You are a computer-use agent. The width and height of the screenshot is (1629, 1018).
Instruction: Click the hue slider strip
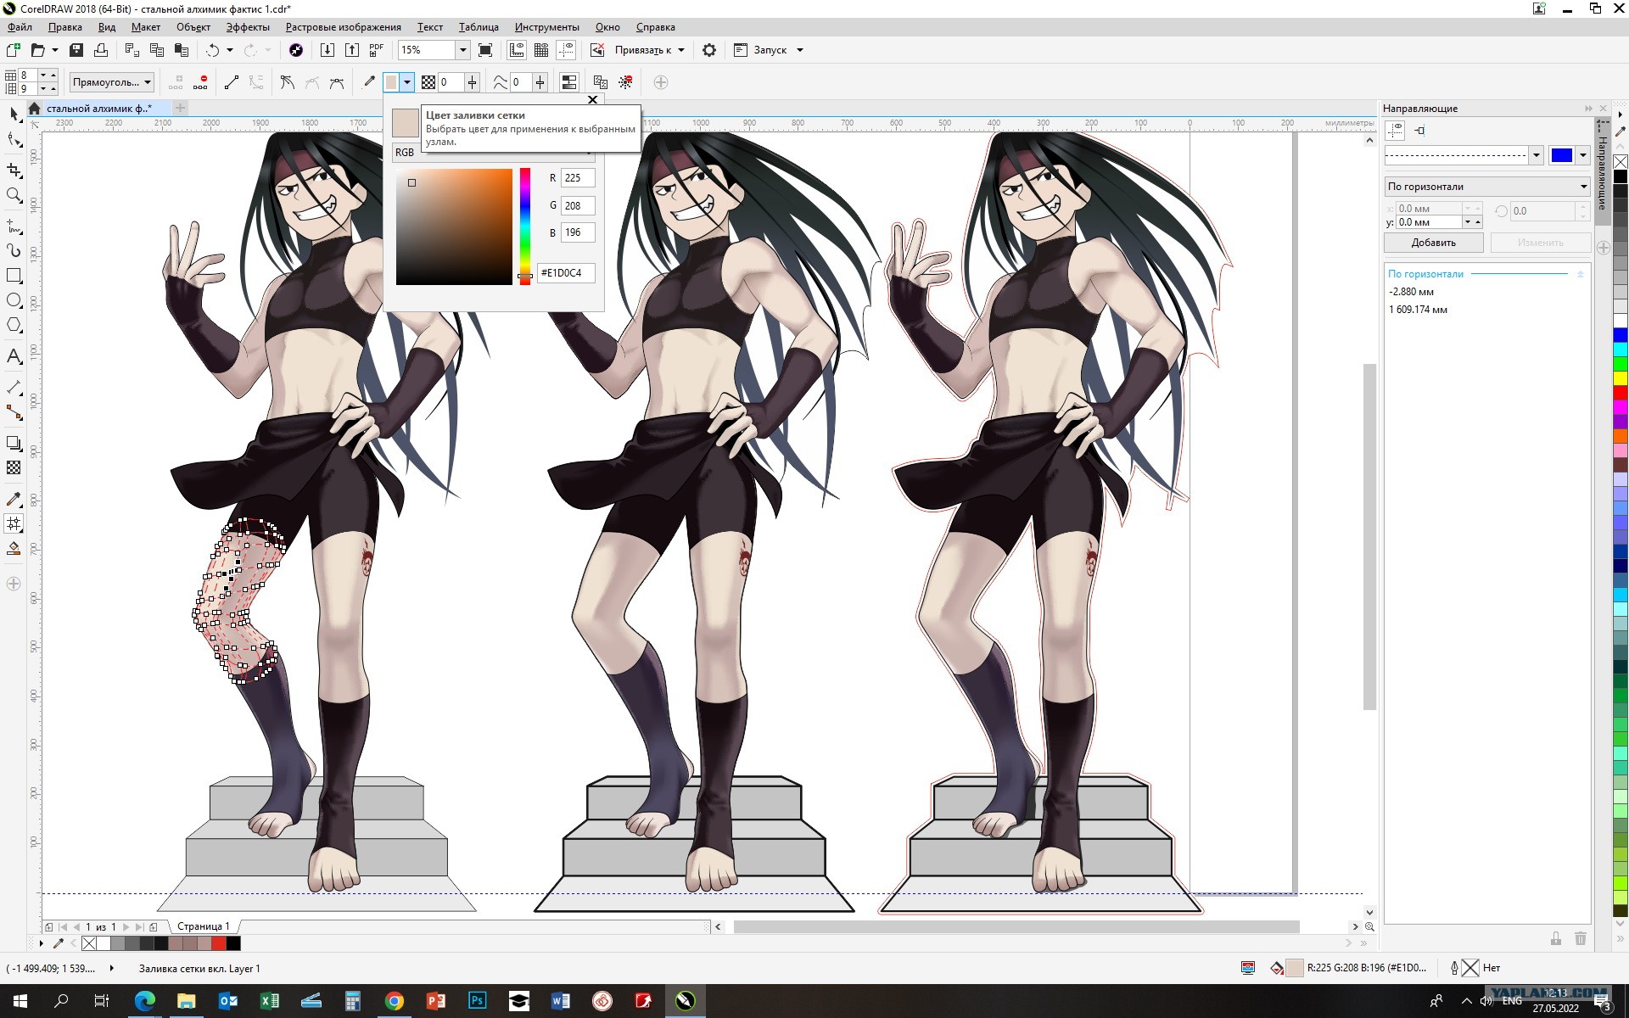[525, 227]
